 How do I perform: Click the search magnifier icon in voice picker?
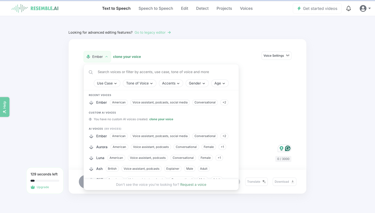tap(91, 72)
